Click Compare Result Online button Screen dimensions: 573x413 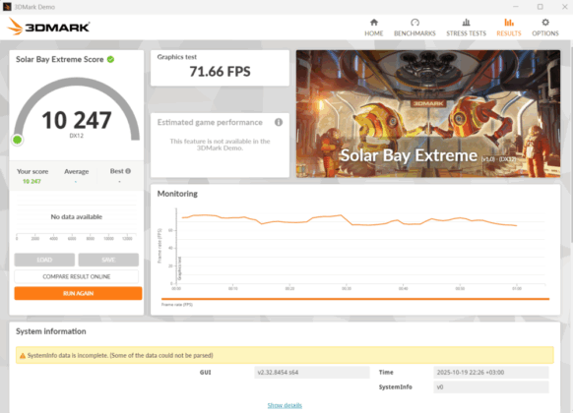tap(77, 276)
